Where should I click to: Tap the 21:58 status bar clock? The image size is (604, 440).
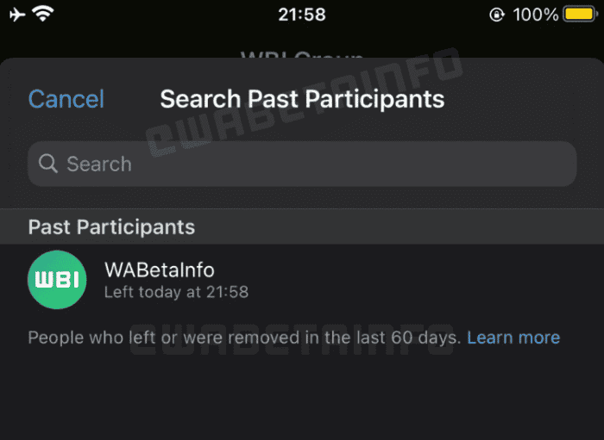(302, 15)
